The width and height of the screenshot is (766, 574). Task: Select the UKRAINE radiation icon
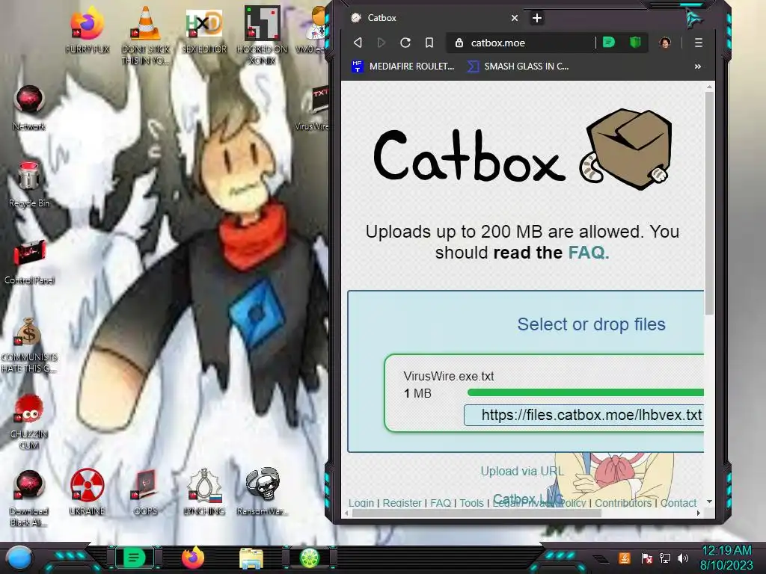(x=87, y=492)
